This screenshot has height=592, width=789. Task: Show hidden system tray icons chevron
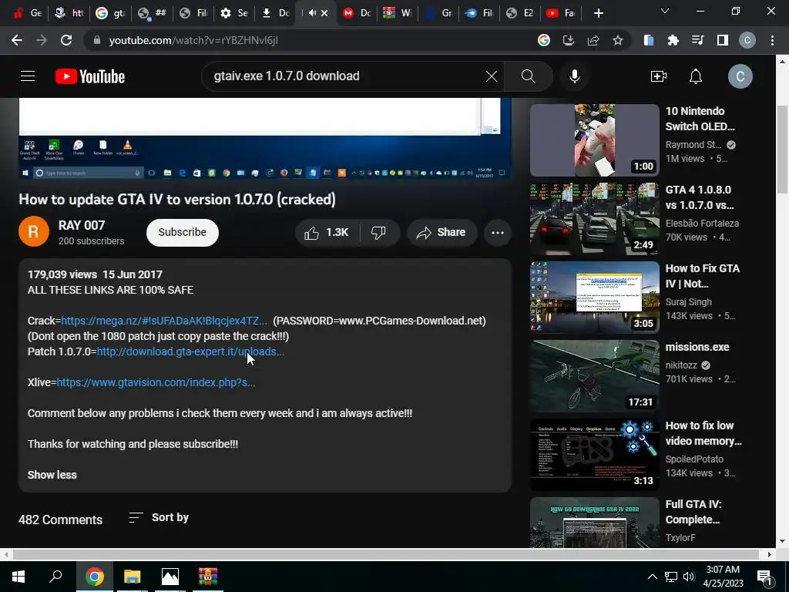[652, 577]
